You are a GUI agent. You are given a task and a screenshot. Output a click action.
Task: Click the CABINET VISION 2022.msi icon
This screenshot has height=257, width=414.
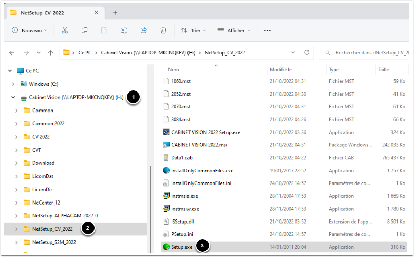pos(166,145)
